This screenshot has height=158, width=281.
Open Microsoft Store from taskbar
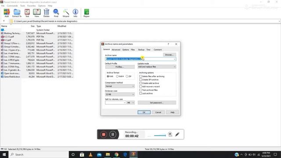point(82,154)
